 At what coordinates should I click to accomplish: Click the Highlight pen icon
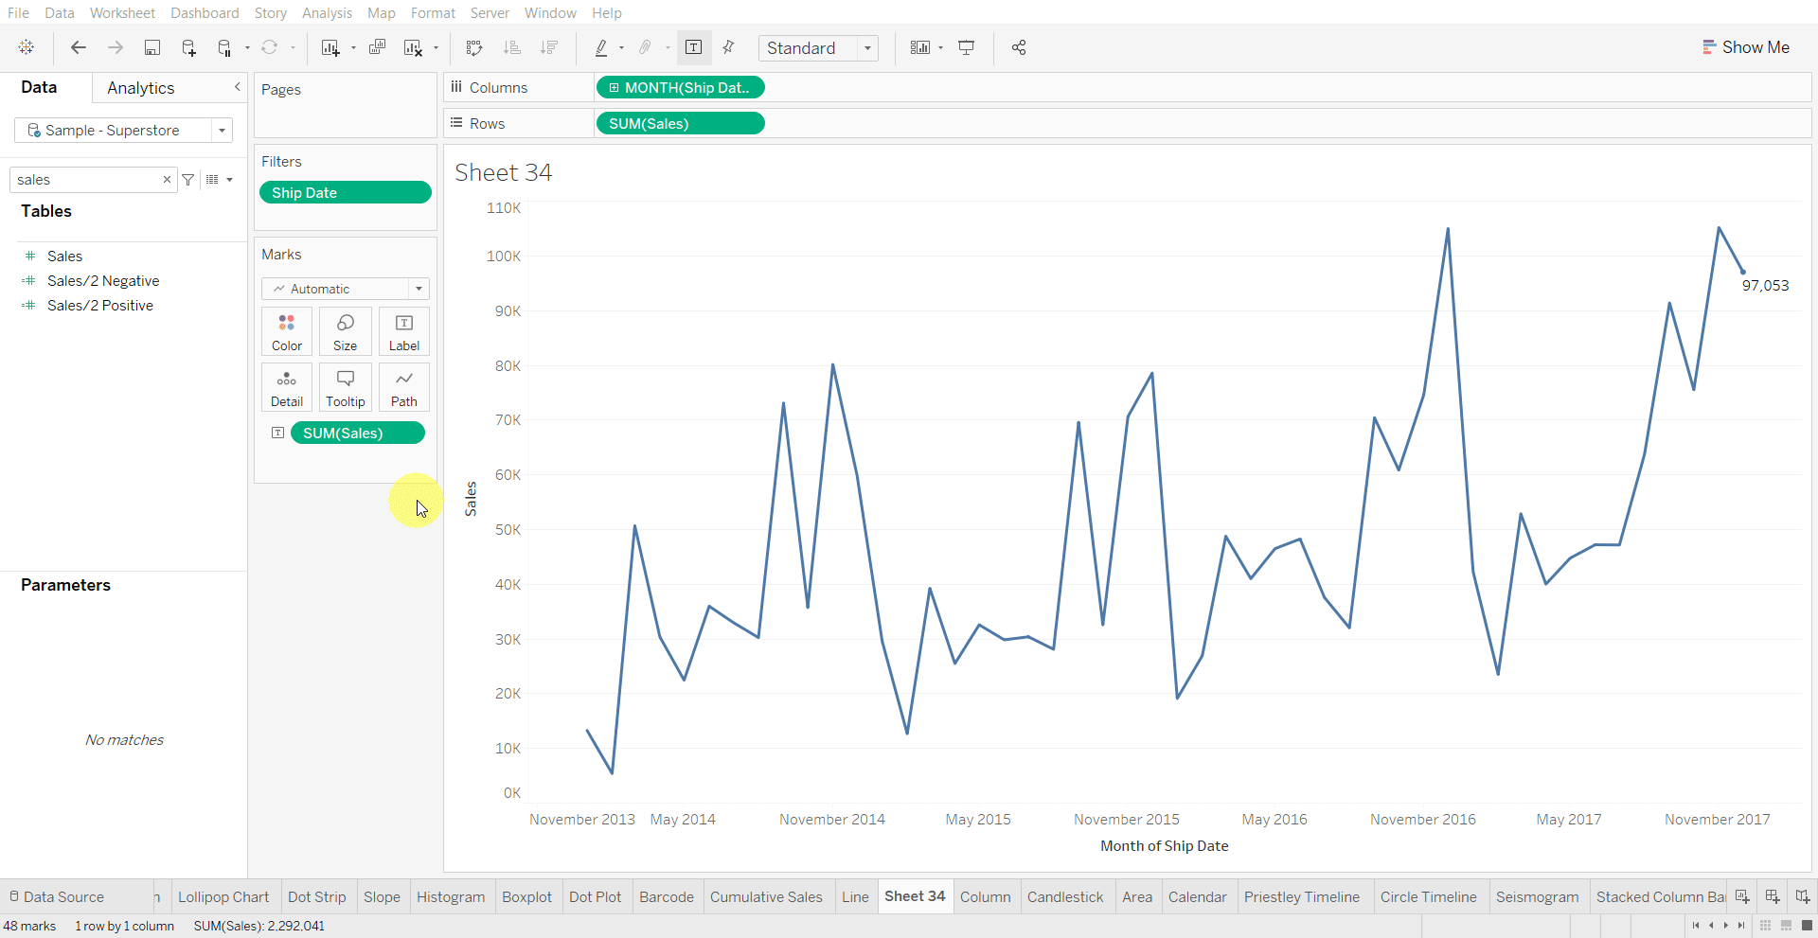601,47
